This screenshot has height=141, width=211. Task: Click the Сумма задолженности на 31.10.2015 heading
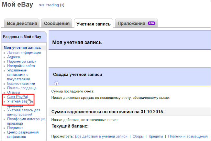108,112
